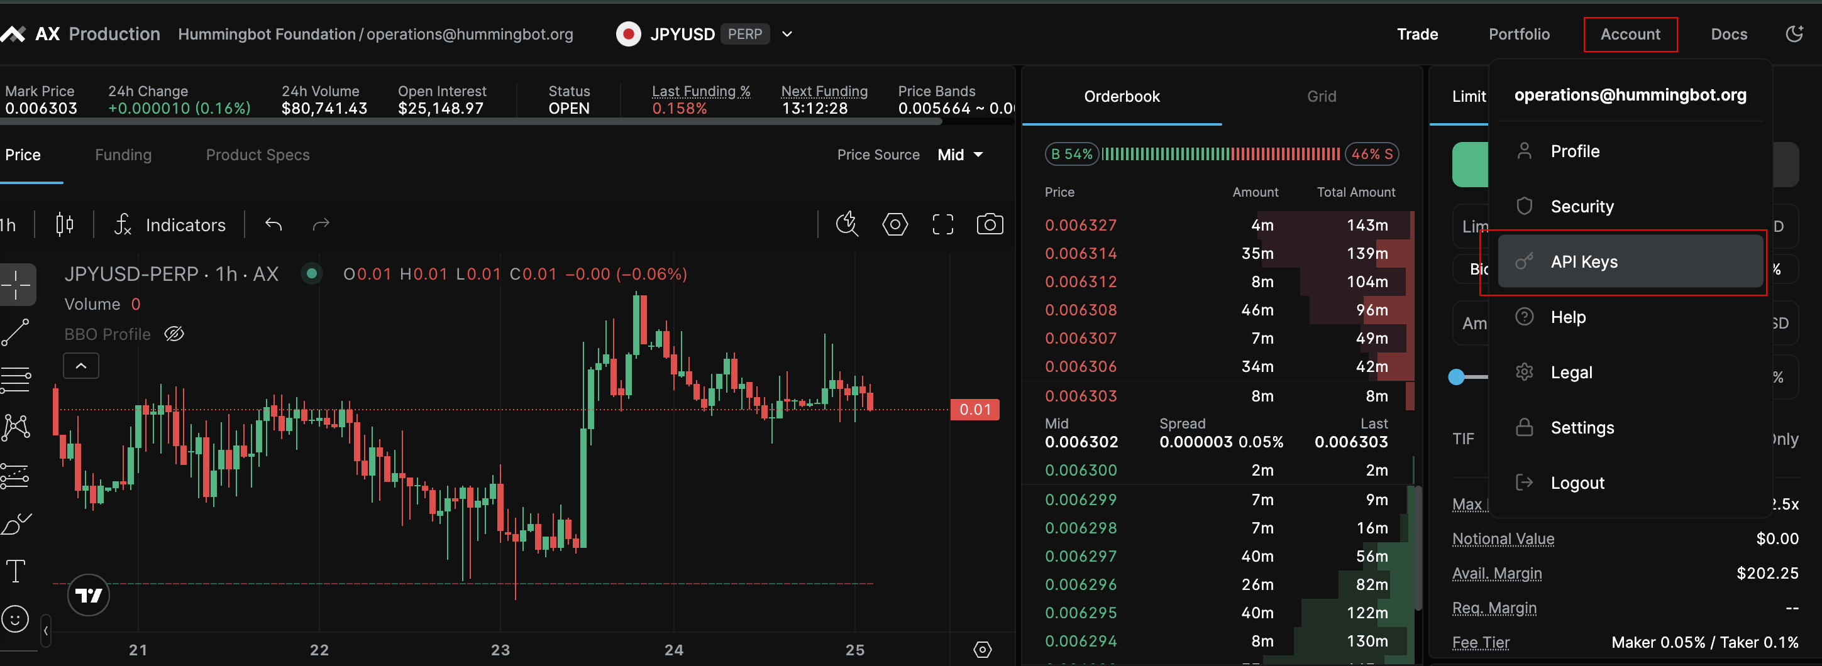The width and height of the screenshot is (1822, 666).
Task: Collapse the chart legend chevron
Action: click(80, 366)
